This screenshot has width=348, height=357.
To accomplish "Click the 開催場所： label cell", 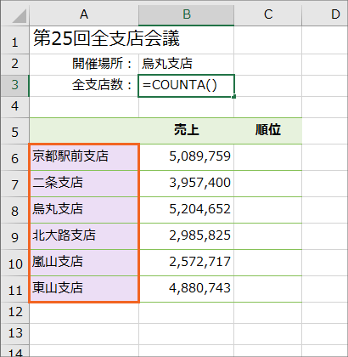I will pos(84,65).
